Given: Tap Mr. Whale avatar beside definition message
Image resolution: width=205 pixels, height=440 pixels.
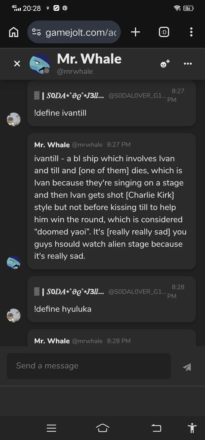Looking at the screenshot, I should [x=14, y=262].
